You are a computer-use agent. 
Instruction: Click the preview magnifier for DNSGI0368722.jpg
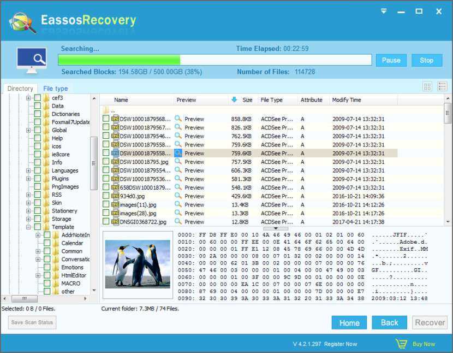[178, 222]
